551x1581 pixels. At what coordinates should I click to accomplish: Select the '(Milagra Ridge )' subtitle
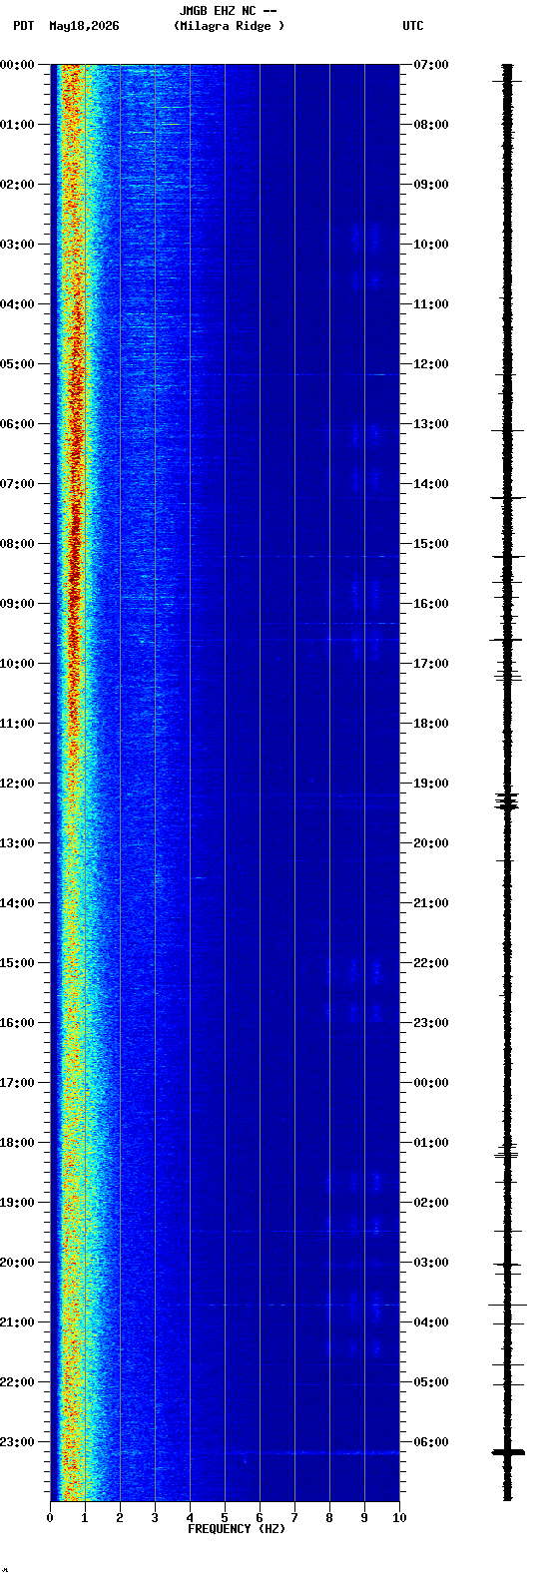[229, 26]
